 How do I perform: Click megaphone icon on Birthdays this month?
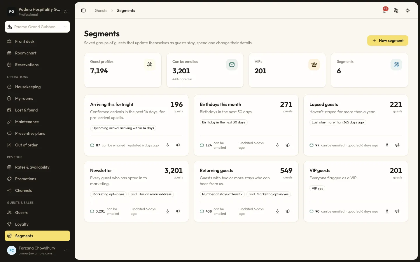[x=288, y=145]
